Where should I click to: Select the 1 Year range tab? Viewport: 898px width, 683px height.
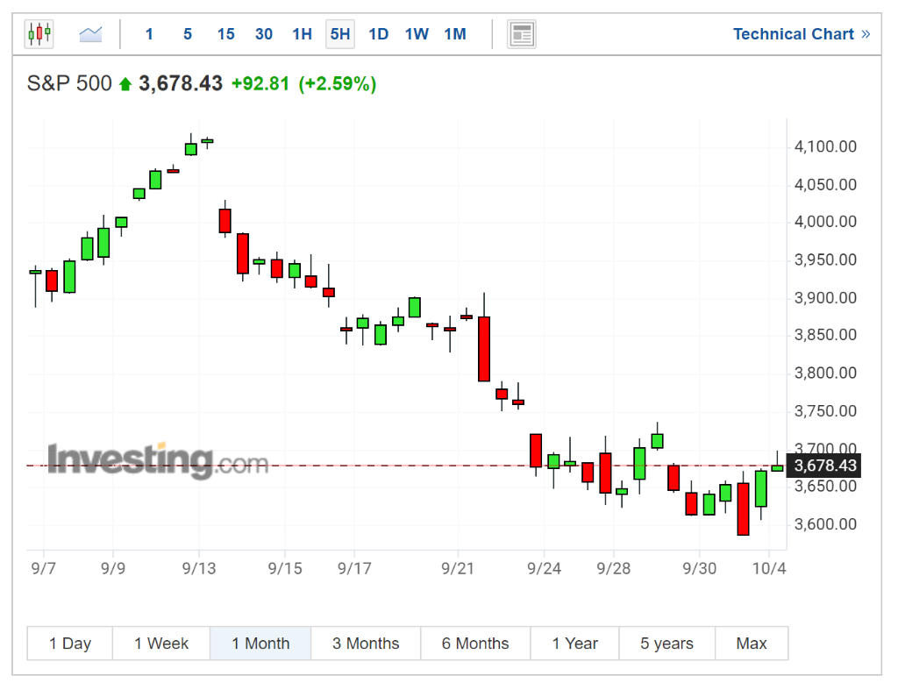point(575,644)
